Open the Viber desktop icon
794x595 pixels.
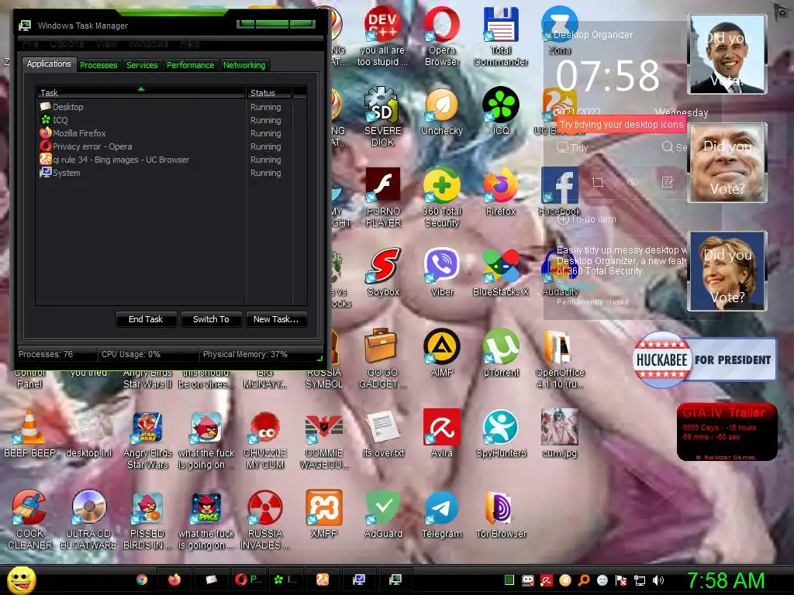pos(442,272)
